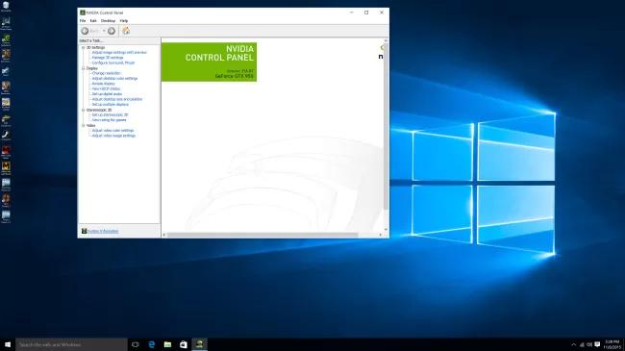Click the horizontal scrollbar thumb
The width and height of the screenshot is (625, 351).
click(262, 235)
